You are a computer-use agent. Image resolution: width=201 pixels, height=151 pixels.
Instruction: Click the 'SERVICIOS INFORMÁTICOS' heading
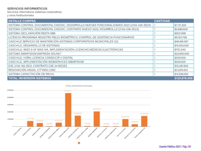[x=27, y=8]
